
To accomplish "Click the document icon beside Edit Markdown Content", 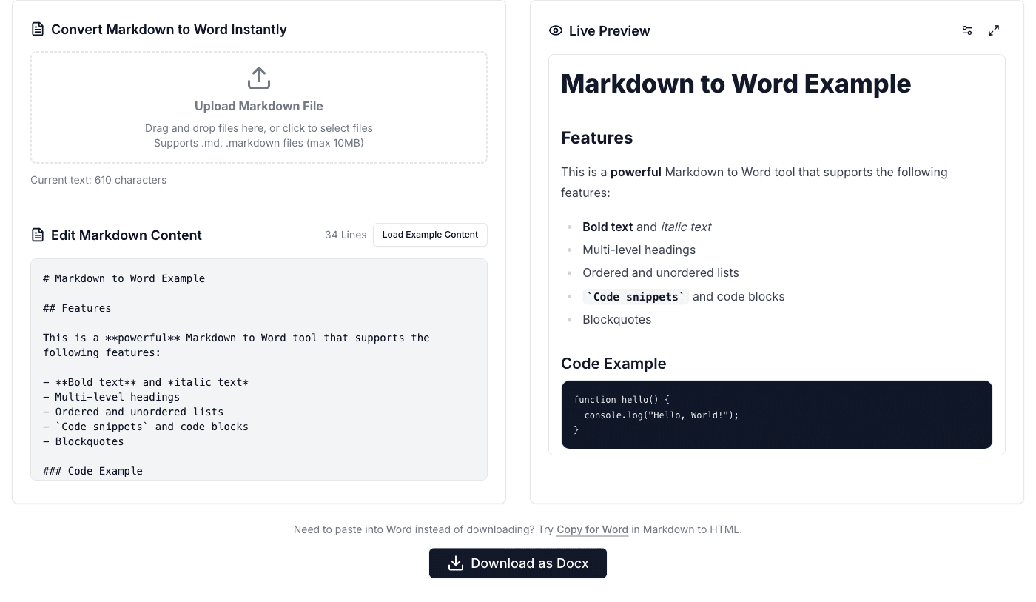I will [x=38, y=235].
